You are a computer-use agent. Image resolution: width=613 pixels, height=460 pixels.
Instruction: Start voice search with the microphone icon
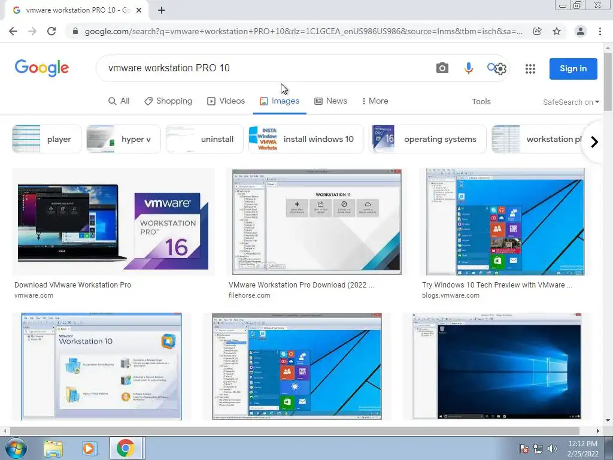coord(468,68)
